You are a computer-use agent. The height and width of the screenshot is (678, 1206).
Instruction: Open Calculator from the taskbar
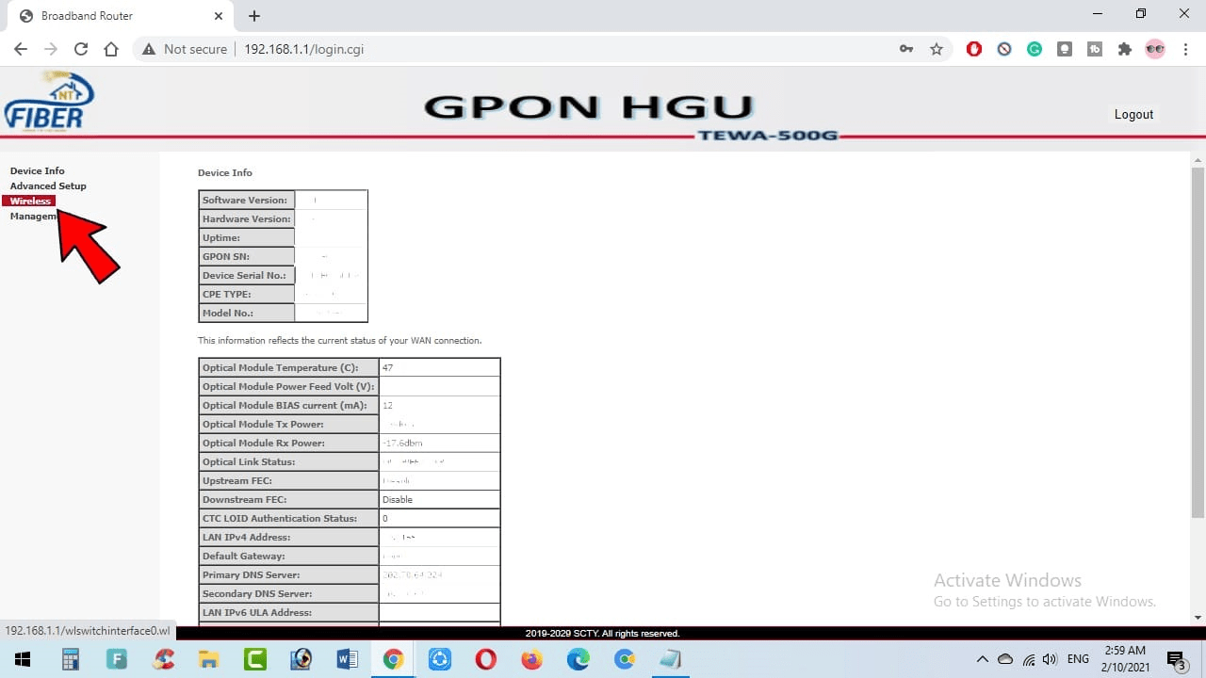(x=71, y=659)
